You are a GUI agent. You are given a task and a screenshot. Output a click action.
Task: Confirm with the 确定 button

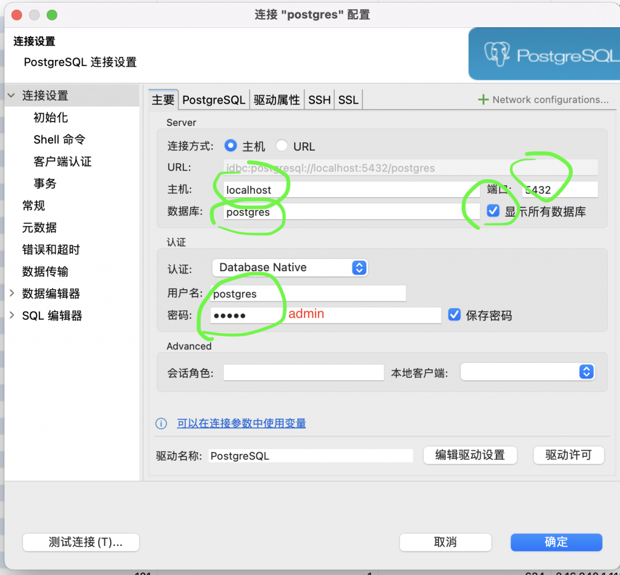coord(556,542)
